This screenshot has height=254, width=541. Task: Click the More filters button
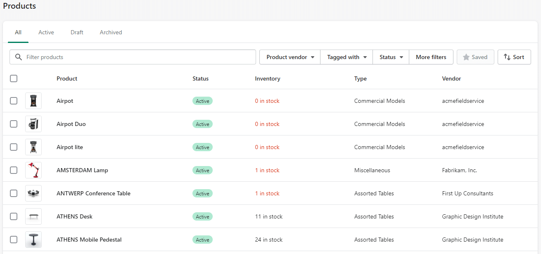(x=431, y=57)
